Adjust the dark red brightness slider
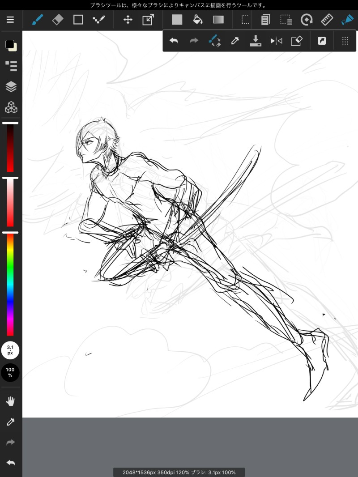358x477 pixels. [10, 148]
